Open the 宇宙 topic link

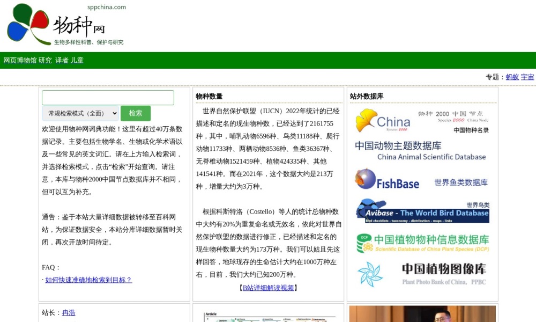tap(526, 77)
